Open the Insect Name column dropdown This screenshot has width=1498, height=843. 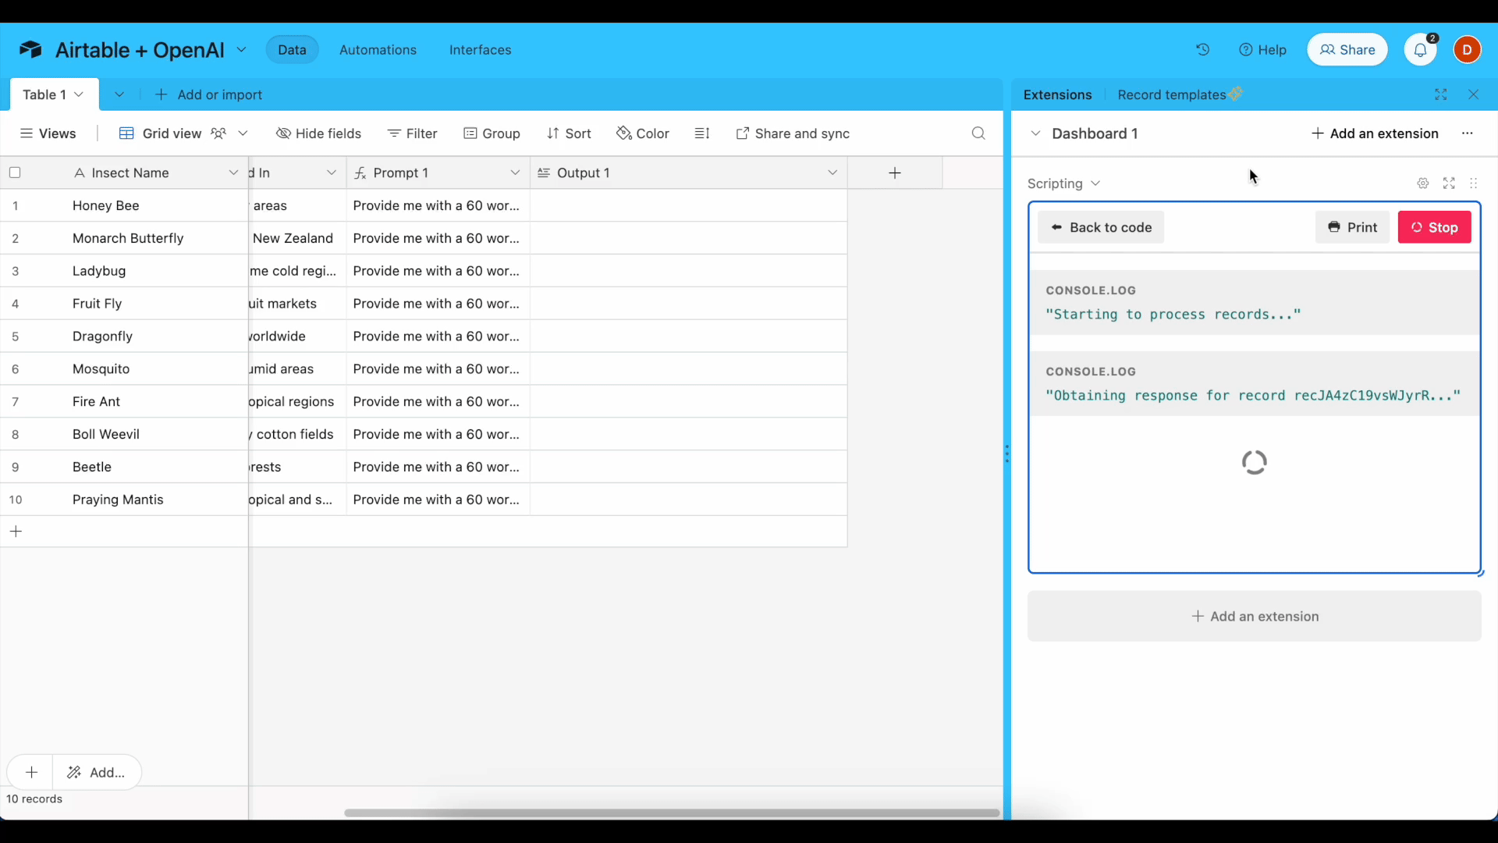(x=233, y=173)
